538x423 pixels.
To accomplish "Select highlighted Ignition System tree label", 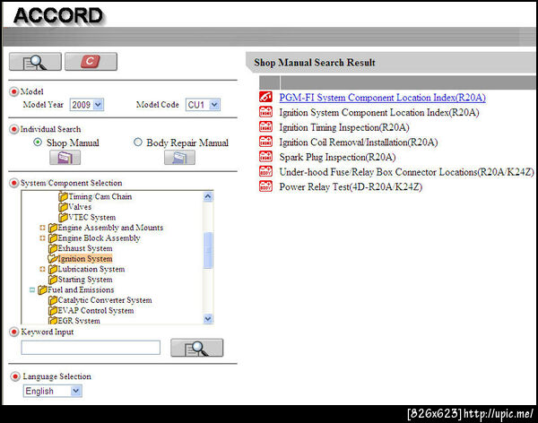I will coord(85,259).
